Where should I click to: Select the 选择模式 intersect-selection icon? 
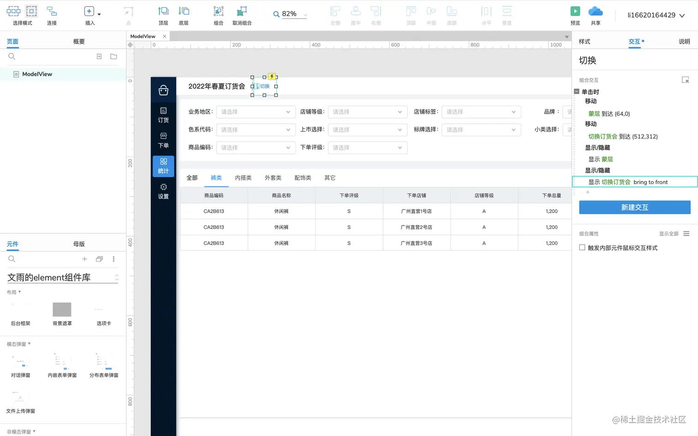(13, 11)
